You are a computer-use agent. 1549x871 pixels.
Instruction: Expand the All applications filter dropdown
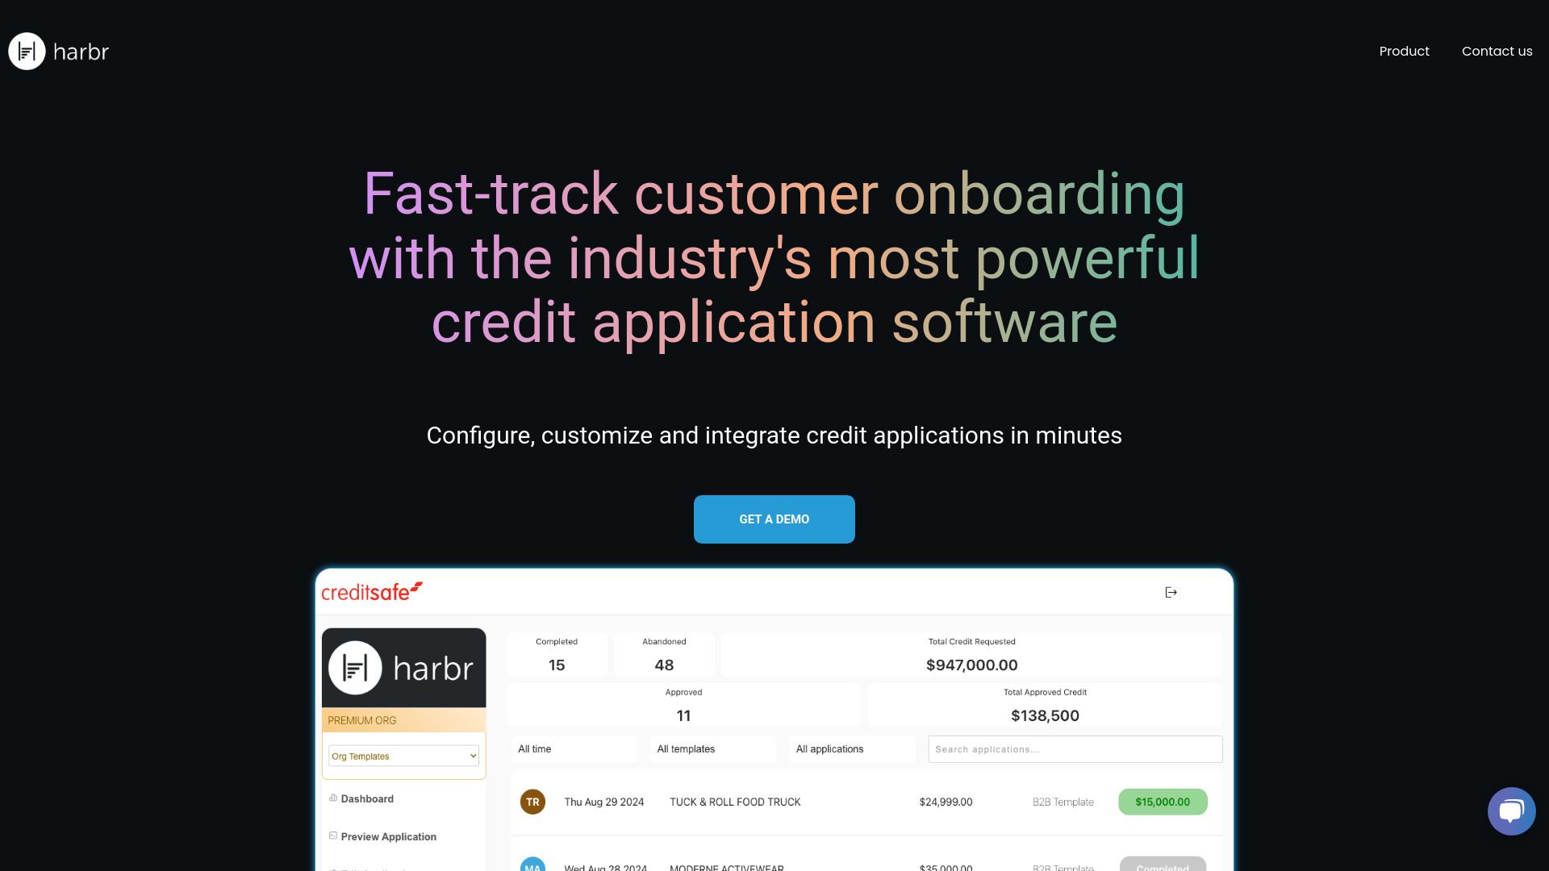(x=830, y=748)
